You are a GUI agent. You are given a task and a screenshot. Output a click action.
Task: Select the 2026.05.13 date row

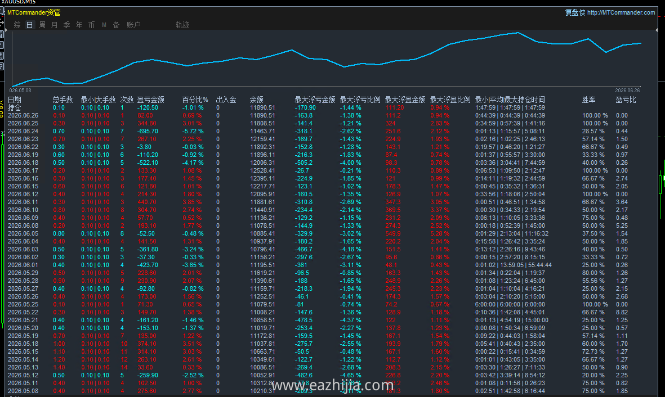pos(23,367)
